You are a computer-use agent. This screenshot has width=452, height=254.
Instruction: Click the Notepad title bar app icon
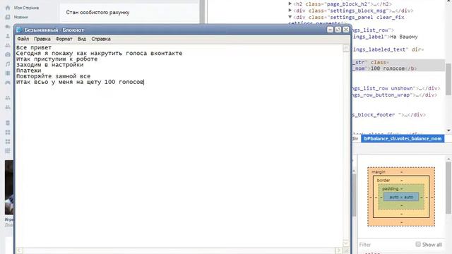(x=19, y=30)
